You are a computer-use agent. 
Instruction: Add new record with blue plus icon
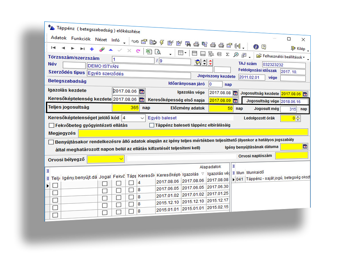coord(92,49)
